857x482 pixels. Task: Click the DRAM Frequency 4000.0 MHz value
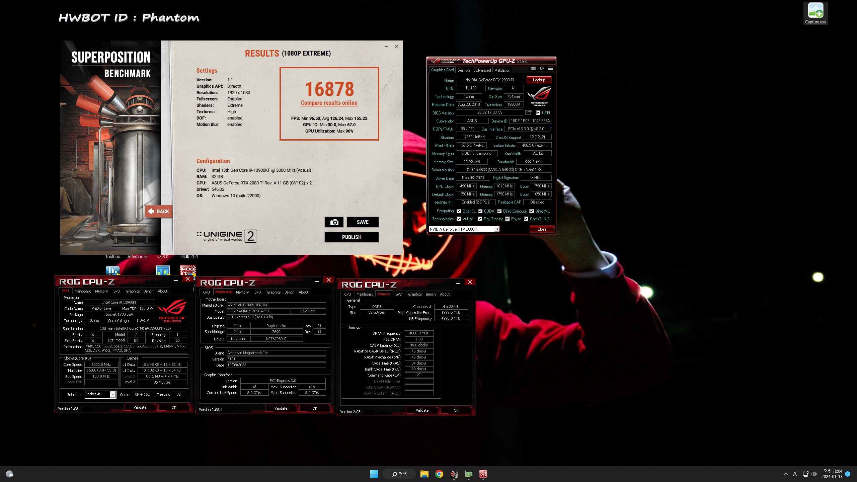[x=419, y=333]
